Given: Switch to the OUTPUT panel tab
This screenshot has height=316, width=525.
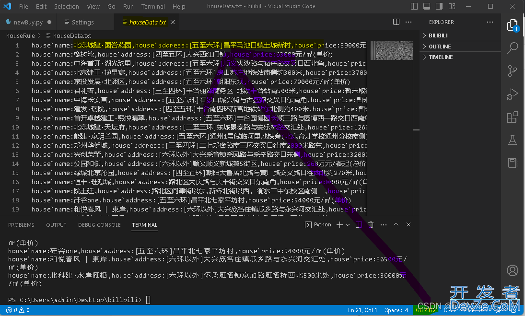Looking at the screenshot, I should (56, 225).
